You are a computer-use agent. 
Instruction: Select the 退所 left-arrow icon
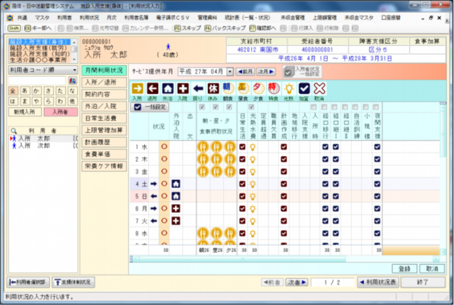153,88
